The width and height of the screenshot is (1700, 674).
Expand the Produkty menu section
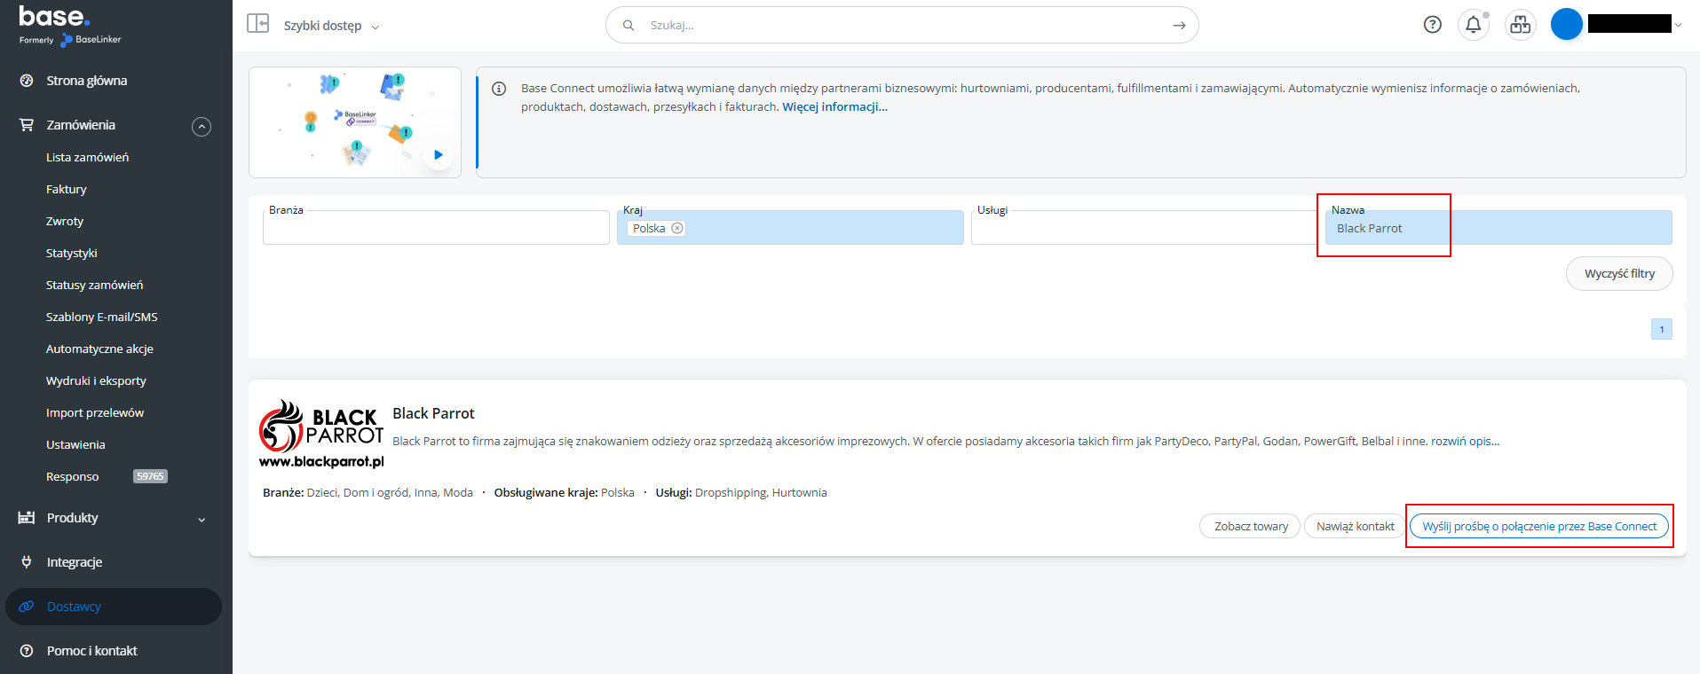click(x=202, y=520)
